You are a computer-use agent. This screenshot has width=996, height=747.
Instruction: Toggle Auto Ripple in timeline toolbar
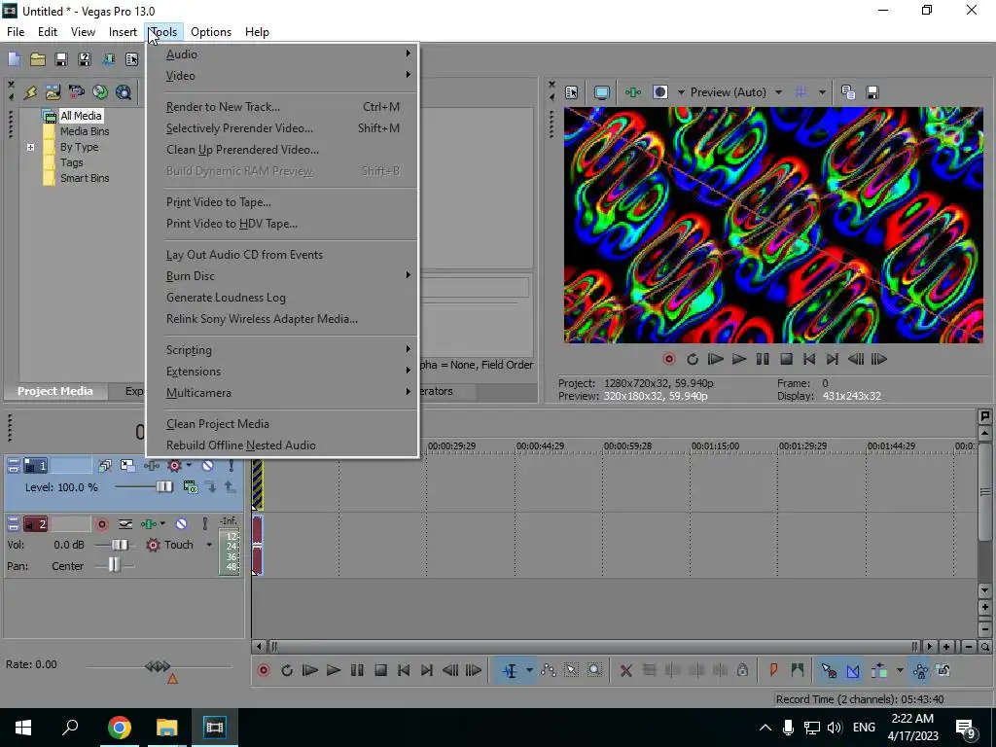[x=879, y=670]
